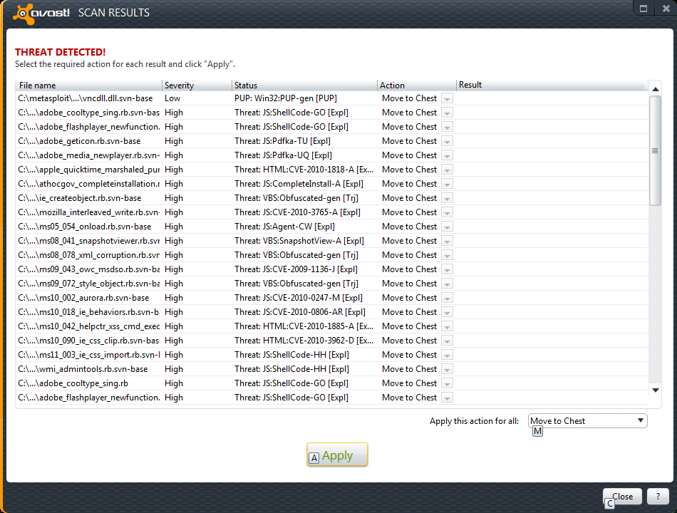Viewport: 677px width, 513px height.
Task: Click the 'Low' severity cell
Action: tap(172, 98)
